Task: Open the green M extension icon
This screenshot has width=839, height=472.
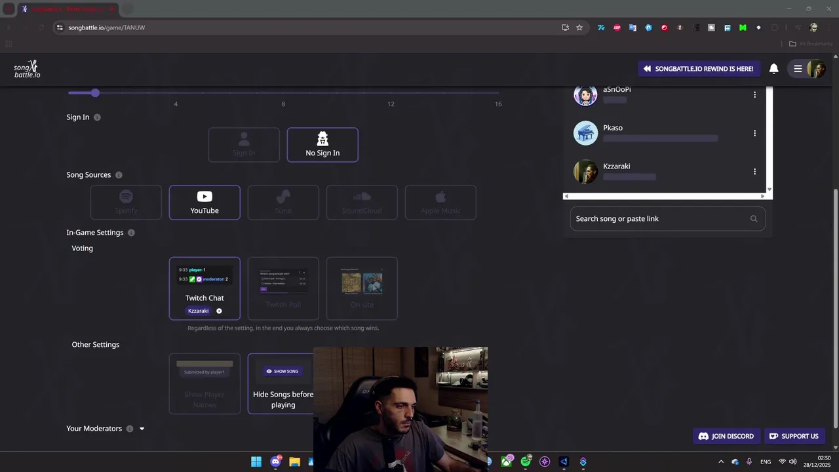Action: (743, 28)
